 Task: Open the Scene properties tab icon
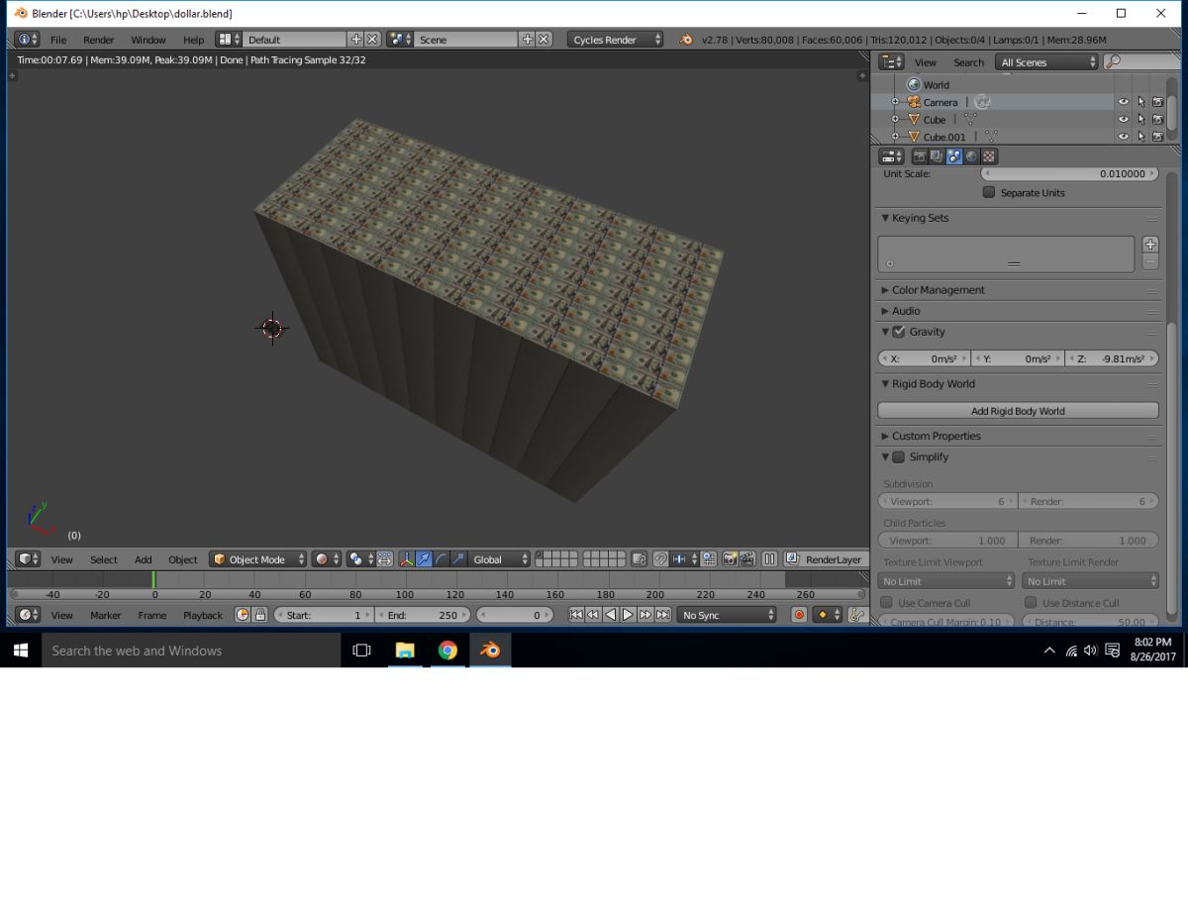(x=953, y=156)
